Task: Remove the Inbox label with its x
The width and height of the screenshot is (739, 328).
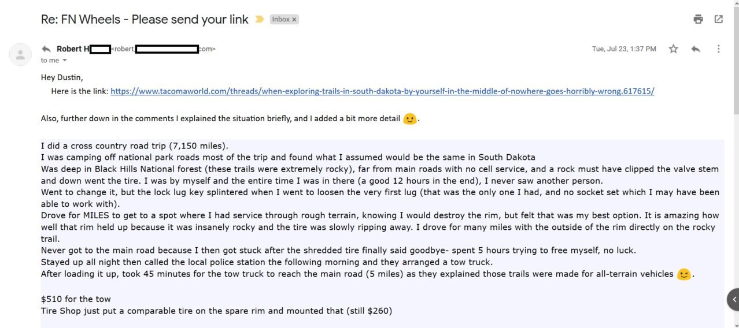Action: pos(294,20)
